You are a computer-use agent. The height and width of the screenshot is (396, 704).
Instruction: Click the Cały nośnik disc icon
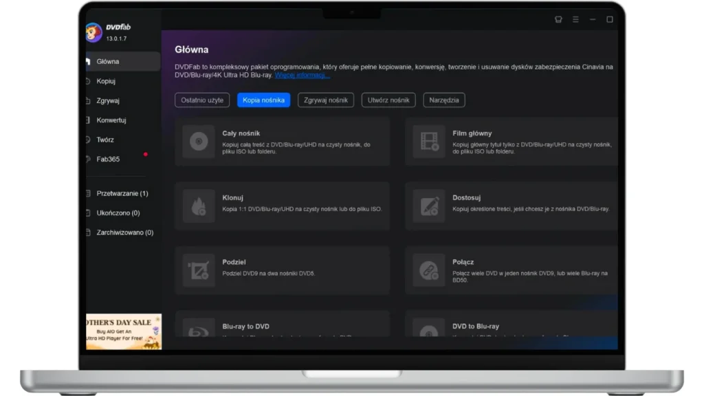(x=198, y=142)
